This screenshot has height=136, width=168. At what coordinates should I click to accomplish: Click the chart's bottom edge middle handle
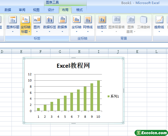point(74,123)
